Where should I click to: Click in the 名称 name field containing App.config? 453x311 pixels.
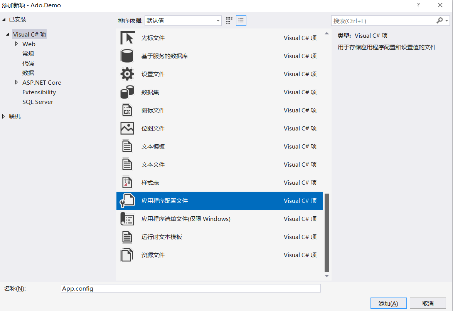tap(191, 288)
